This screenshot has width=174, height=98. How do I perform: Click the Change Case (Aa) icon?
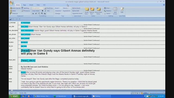click(45, 14)
